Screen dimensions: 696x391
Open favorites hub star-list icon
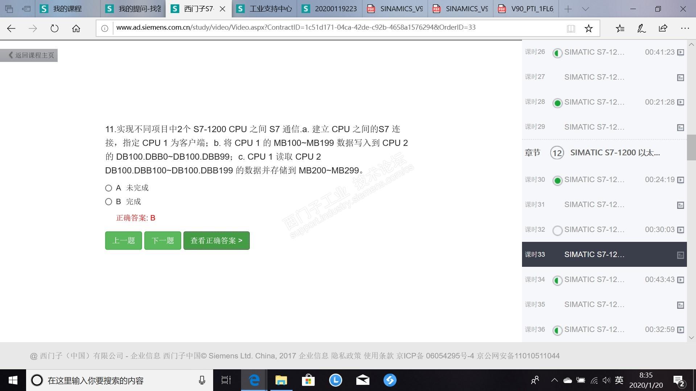coord(620,28)
